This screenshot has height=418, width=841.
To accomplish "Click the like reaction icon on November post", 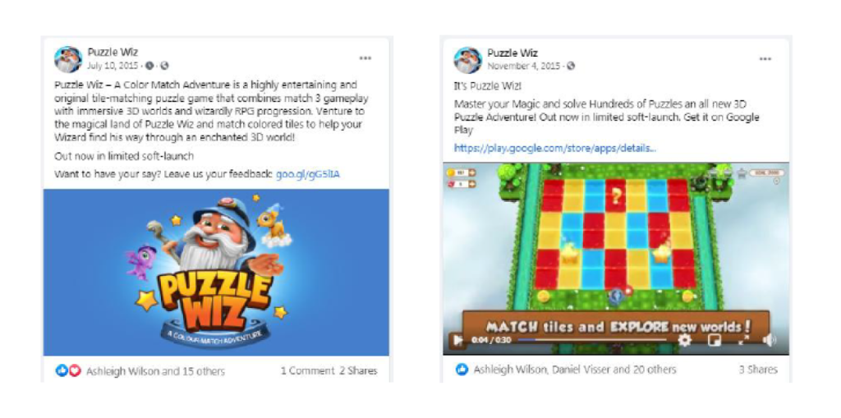I will pyautogui.click(x=462, y=370).
